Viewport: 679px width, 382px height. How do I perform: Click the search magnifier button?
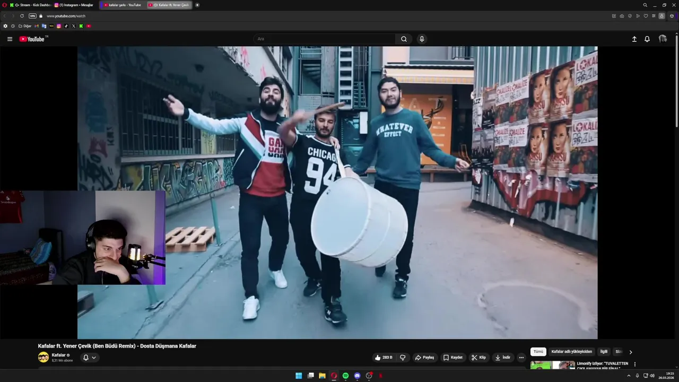[x=404, y=39]
